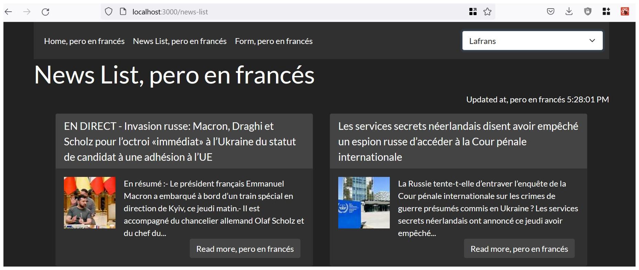
Task: Open the Pocket save icon
Action: tap(551, 12)
